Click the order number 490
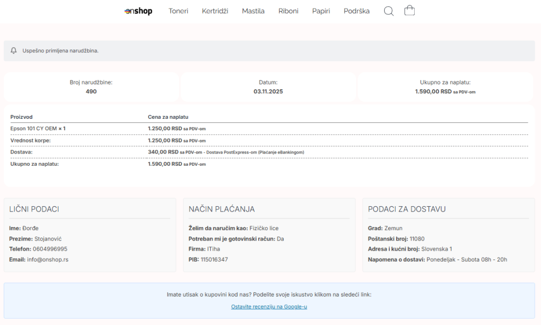 coord(91,91)
